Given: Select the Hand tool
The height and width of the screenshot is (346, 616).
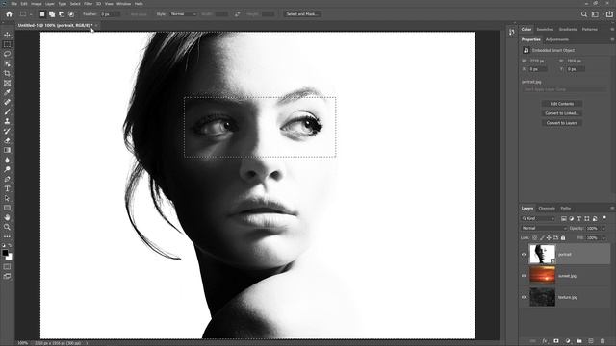Looking at the screenshot, I should [x=7, y=217].
